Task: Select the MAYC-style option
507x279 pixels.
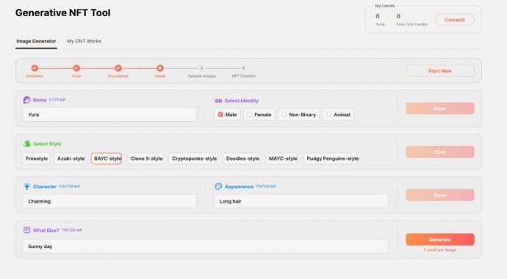Action: click(283, 159)
